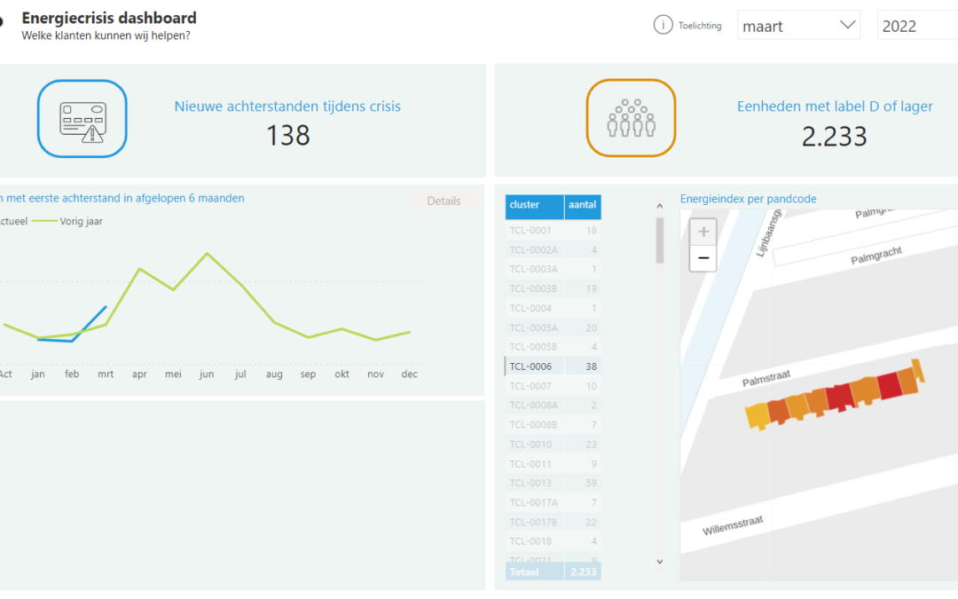Zoom out on the map
958x599 pixels.
[x=703, y=258]
